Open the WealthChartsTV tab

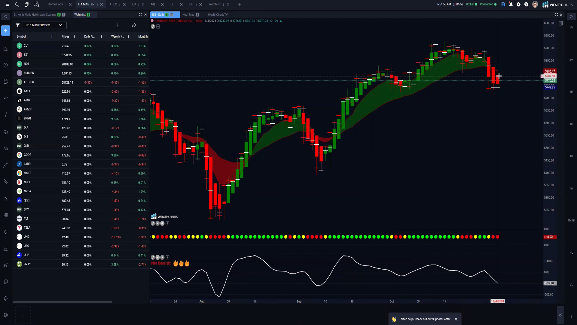218,15
